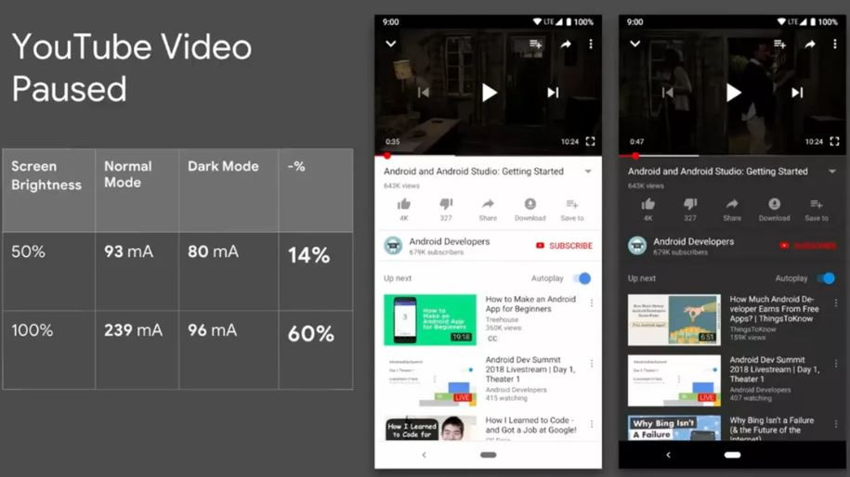Subscribe to Android Developers in the dark phone

(x=808, y=246)
